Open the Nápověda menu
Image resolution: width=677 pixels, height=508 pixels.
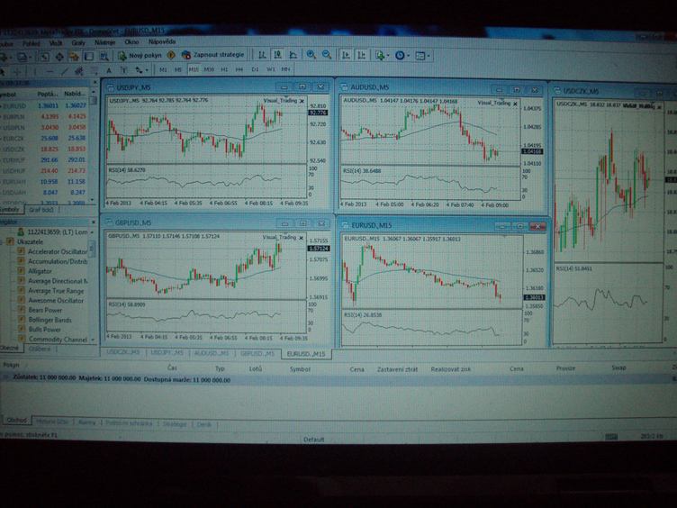(162, 42)
